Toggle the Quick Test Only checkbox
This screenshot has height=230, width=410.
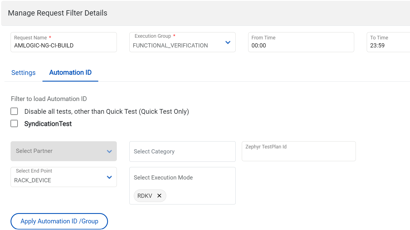coord(14,111)
